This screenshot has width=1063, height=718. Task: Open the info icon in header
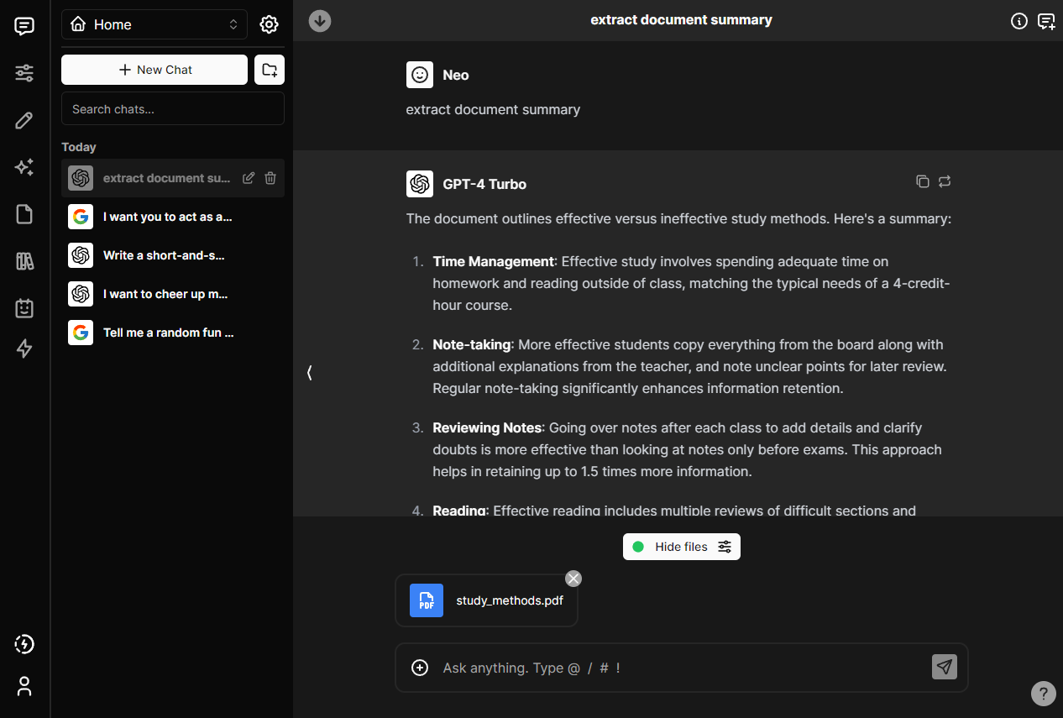coord(1019,21)
